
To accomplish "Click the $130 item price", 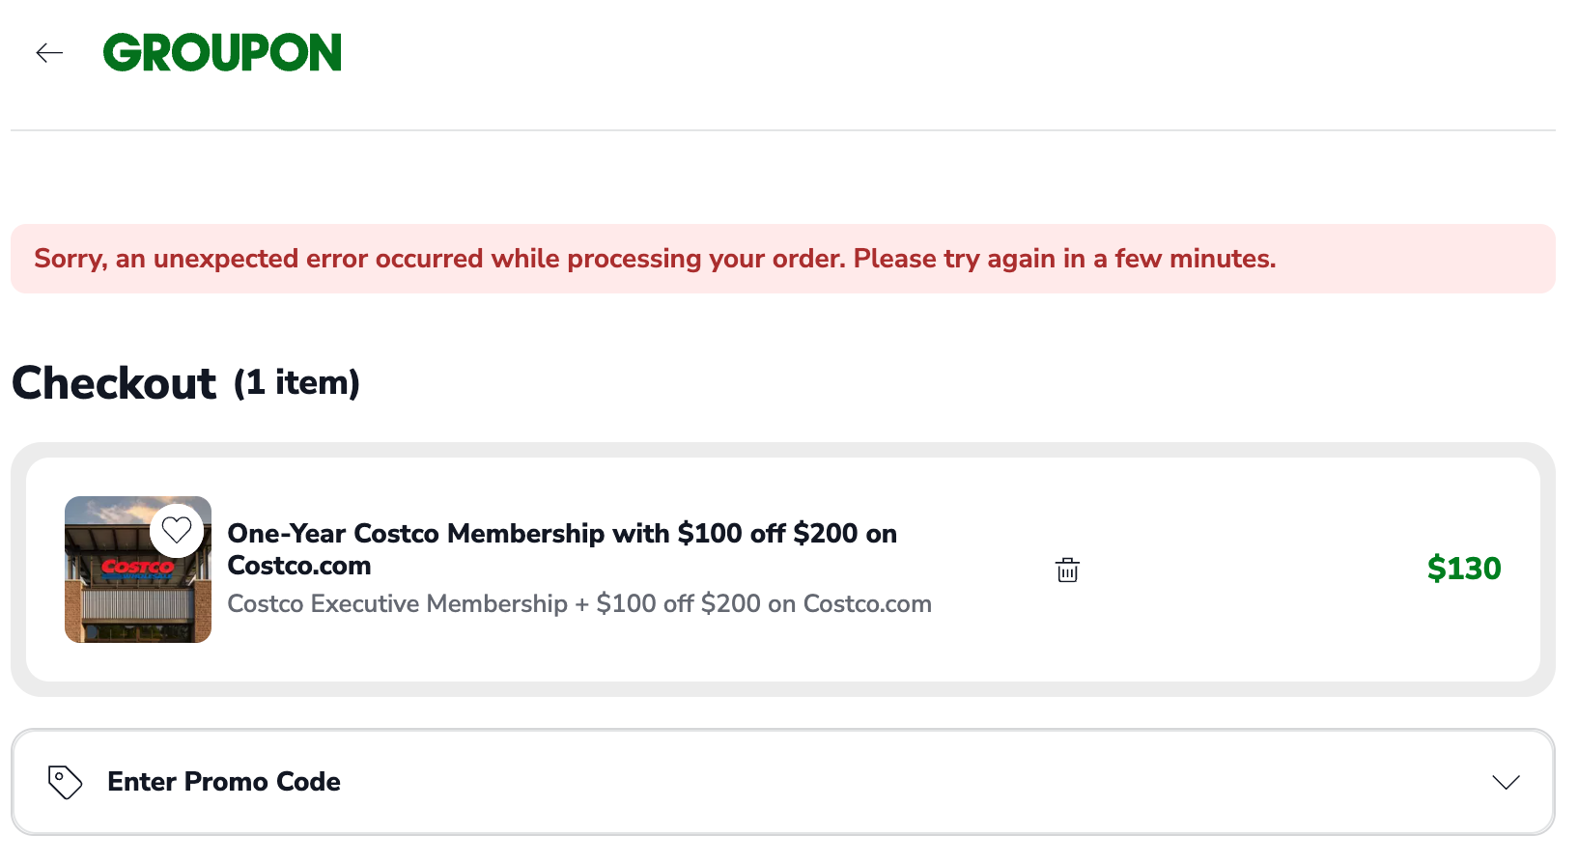I will tap(1464, 569).
